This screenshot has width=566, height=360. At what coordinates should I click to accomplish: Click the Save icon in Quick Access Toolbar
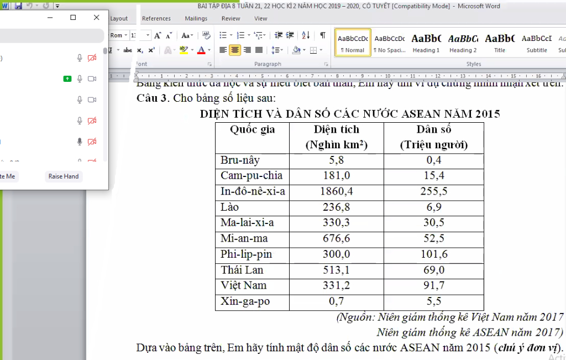pyautogui.click(x=18, y=6)
